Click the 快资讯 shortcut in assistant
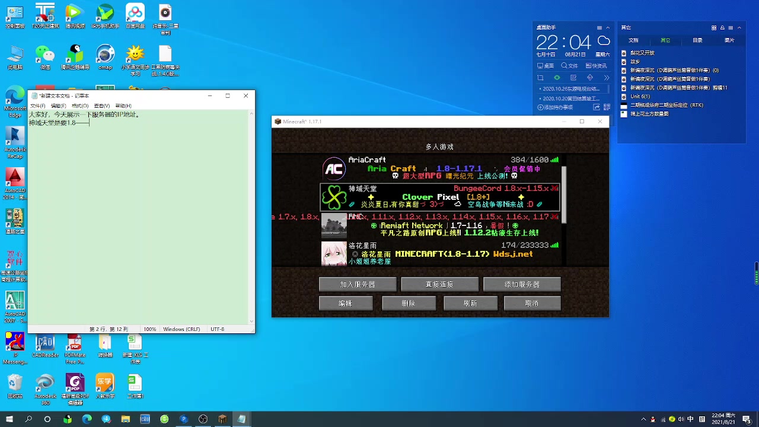Image resolution: width=759 pixels, height=427 pixels. [x=596, y=66]
